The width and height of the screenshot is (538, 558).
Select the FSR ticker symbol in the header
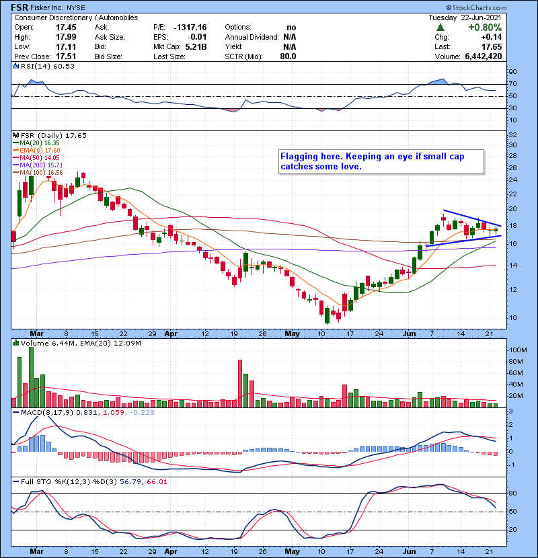point(20,7)
